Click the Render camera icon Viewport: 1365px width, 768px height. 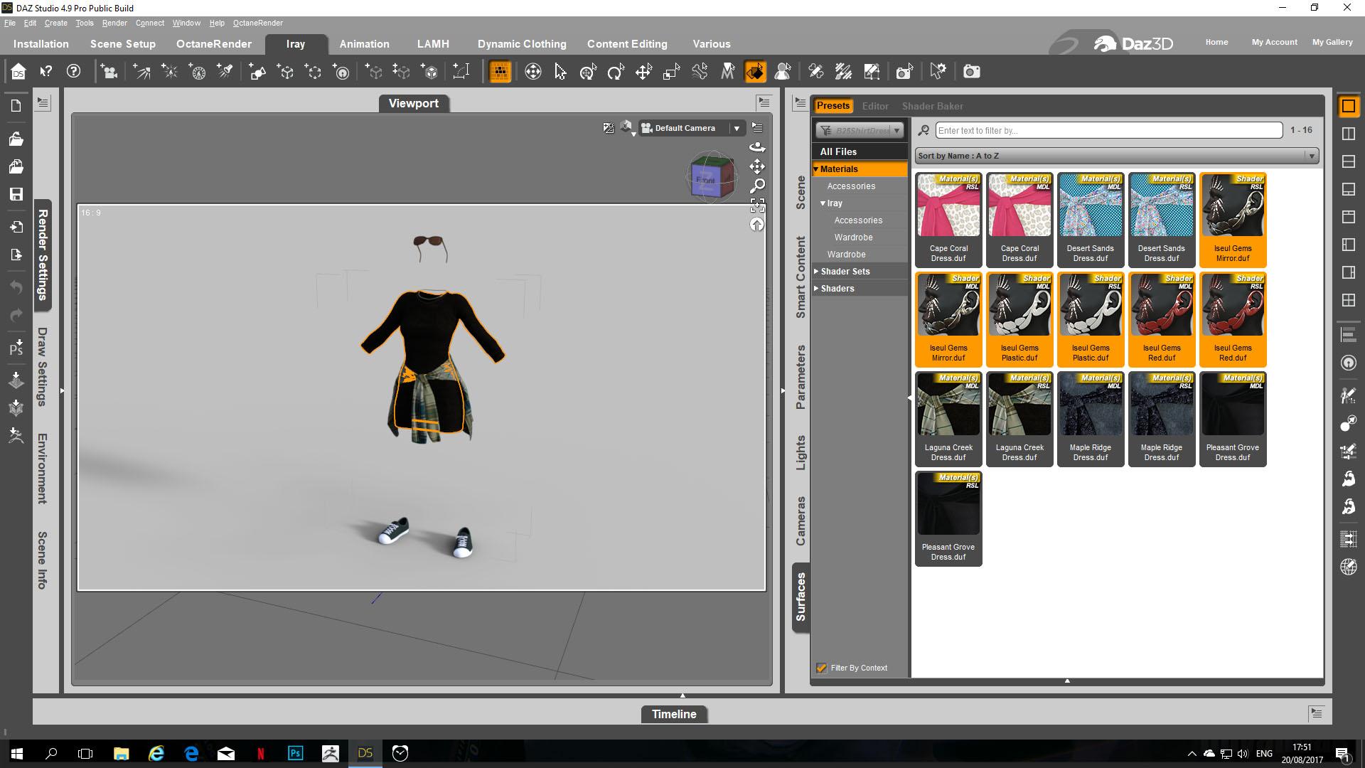971,72
